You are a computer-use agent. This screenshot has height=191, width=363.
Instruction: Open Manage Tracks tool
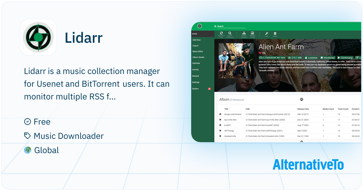(x=253, y=35)
